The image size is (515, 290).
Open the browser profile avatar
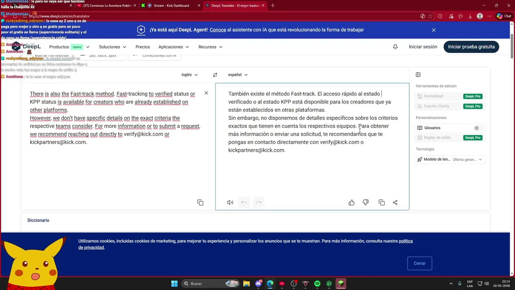(x=480, y=16)
